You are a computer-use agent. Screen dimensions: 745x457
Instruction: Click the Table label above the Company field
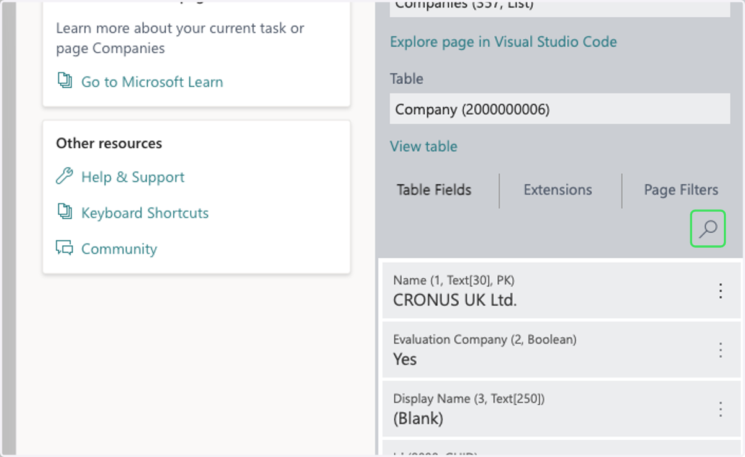point(407,79)
